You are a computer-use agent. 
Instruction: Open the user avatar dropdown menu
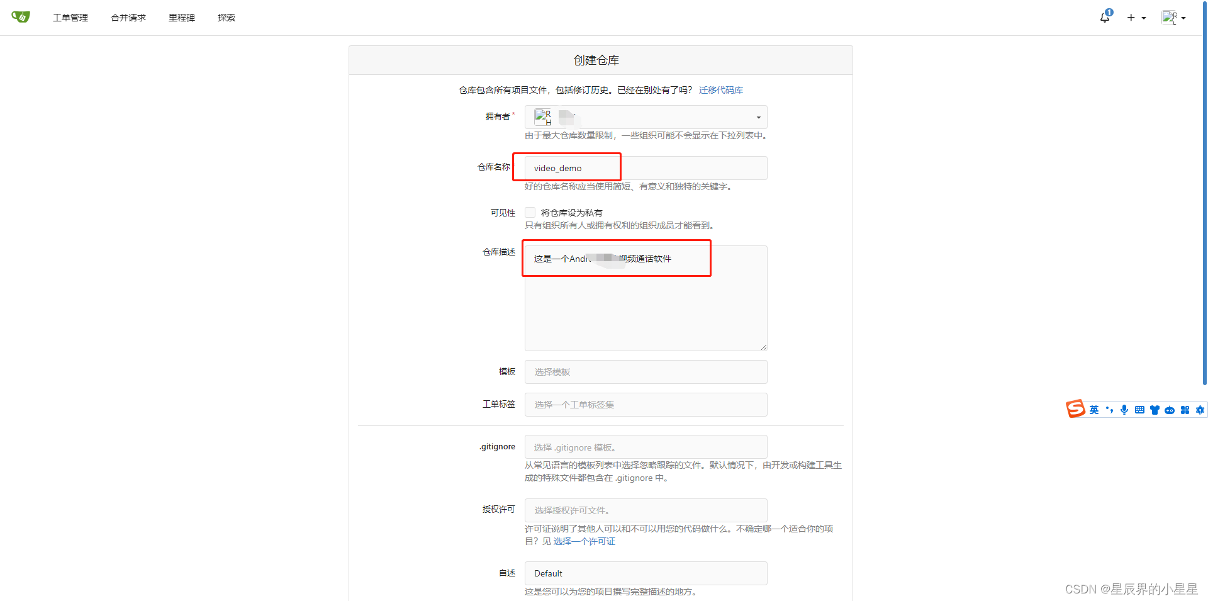(x=1173, y=17)
